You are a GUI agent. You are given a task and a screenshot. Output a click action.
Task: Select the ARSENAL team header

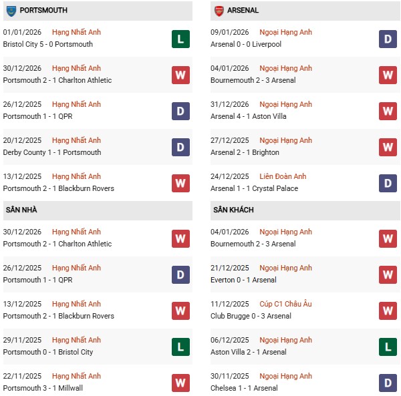243,11
